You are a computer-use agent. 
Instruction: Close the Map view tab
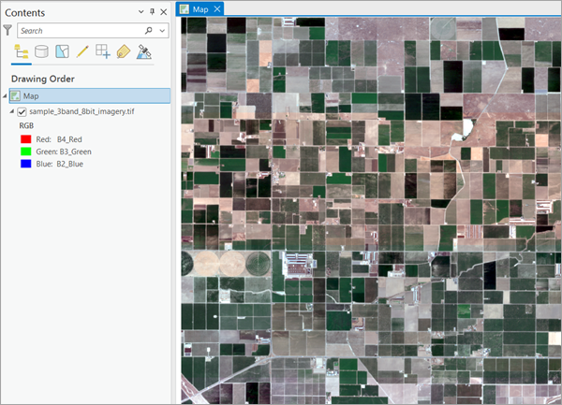[217, 8]
